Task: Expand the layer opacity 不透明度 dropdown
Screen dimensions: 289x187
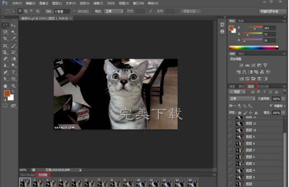Action: (283, 99)
